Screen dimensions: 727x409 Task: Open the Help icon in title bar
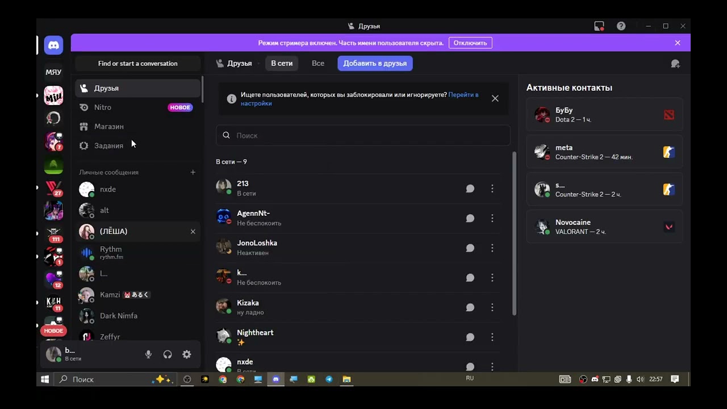[x=621, y=26]
